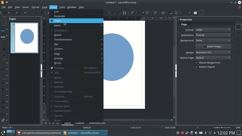Click the virtual desktop pager in taskbar
The width and height of the screenshot is (242, 136).
(x=11, y=133)
